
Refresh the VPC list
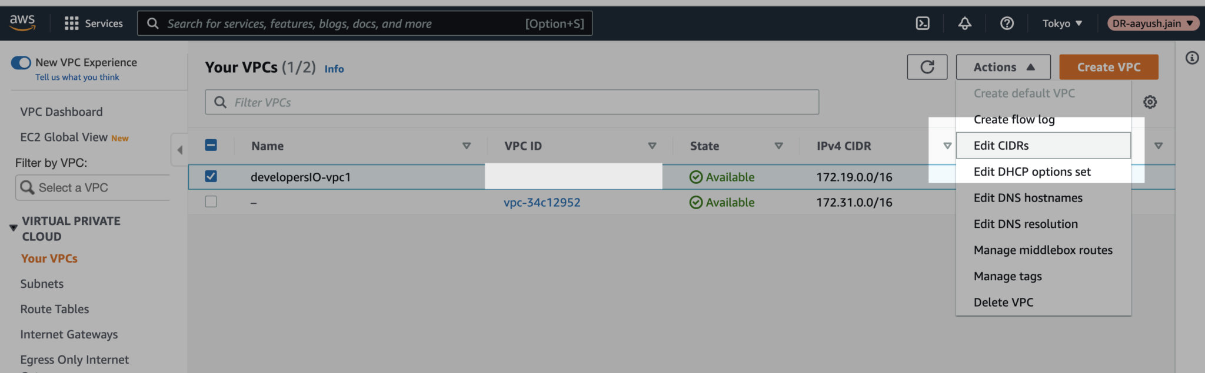pyautogui.click(x=927, y=66)
